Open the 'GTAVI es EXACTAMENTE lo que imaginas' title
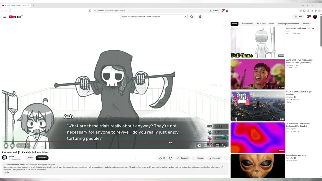322x181 pixels. [299, 93]
